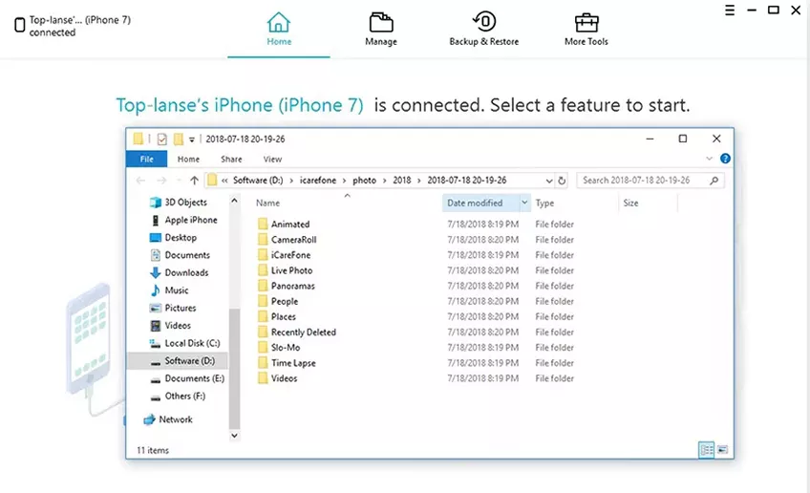The image size is (810, 493).
Task: Open the View ribbon tab
Action: (272, 160)
